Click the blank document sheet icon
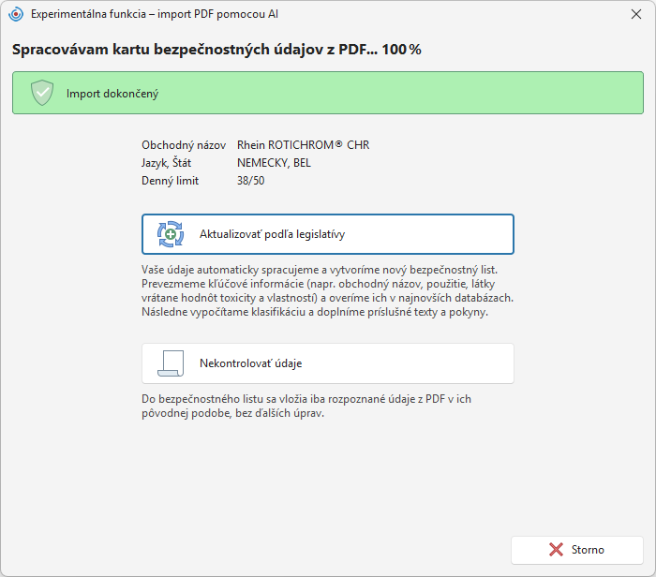The image size is (656, 577). click(171, 363)
